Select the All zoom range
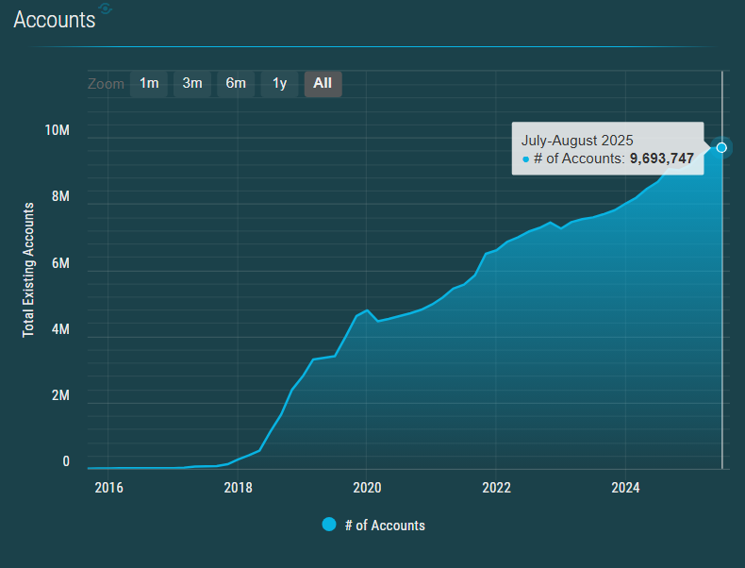 tap(323, 84)
